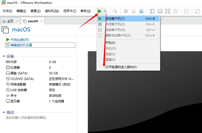
Task: Close the macOS tab
Action: coord(42,21)
